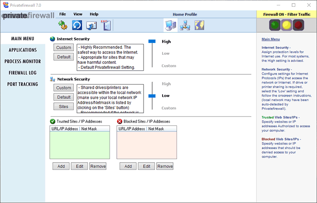Click 'Blocked Web Sites/IPs' help heading
Image resolution: width=317 pixels, height=203 pixels.
(281, 139)
